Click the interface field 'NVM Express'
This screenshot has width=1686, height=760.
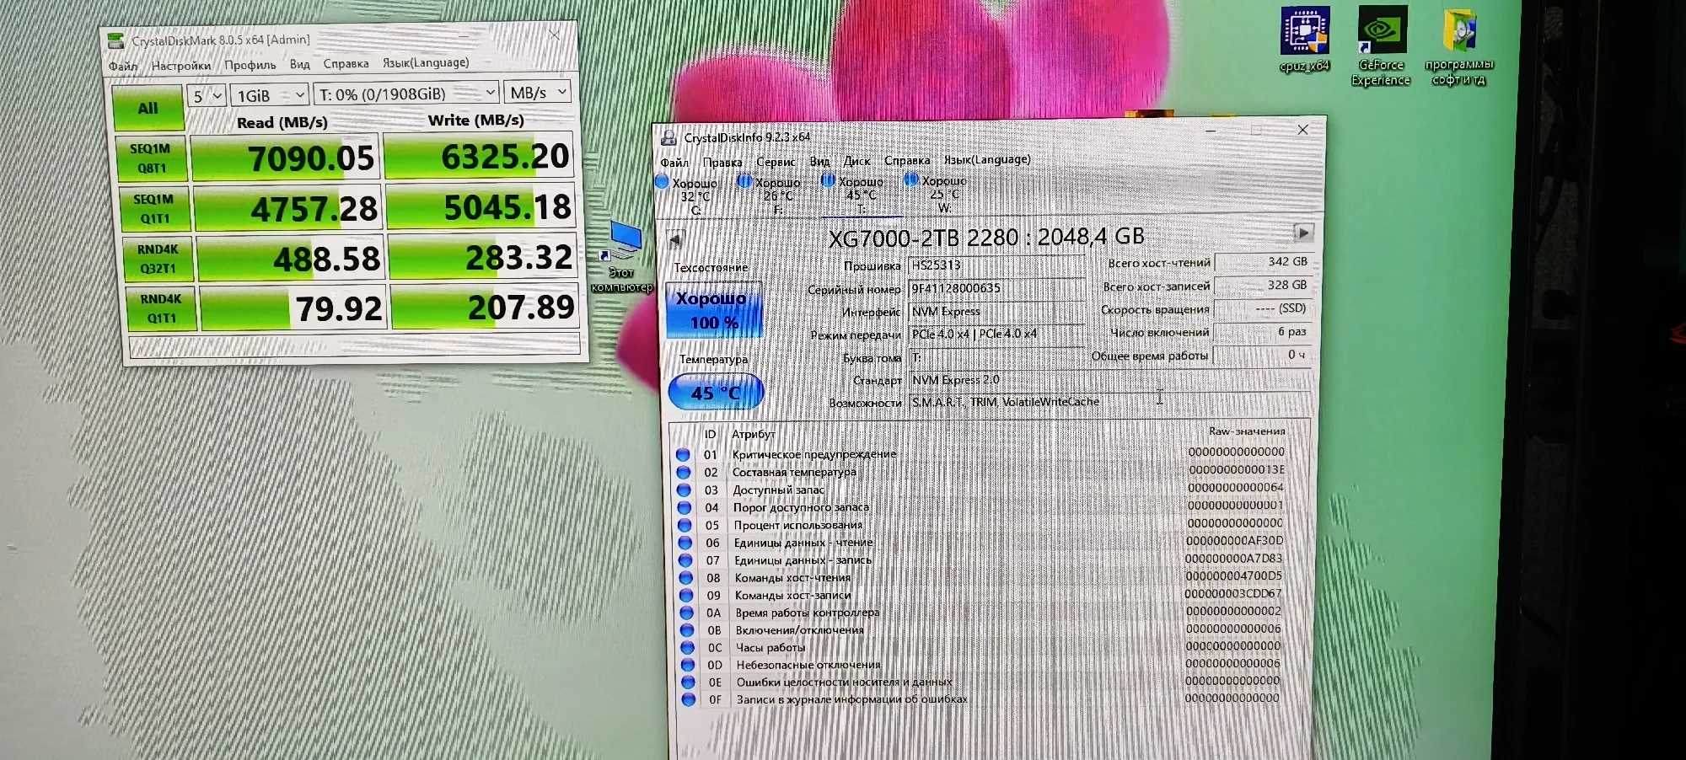(996, 311)
